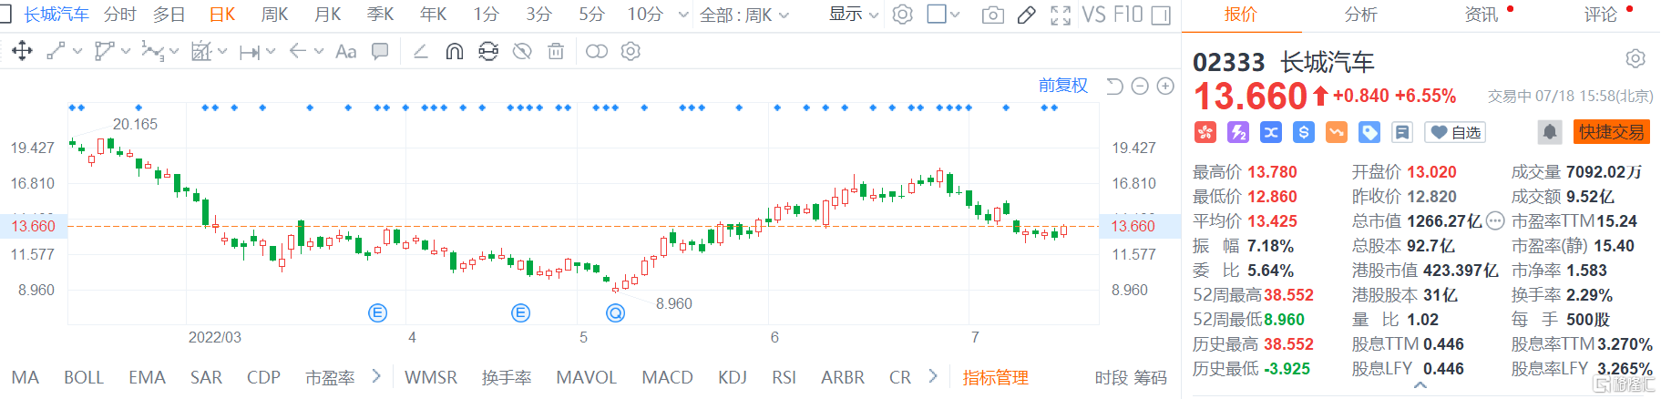
Task: Open the 显示 display dropdown
Action: [854, 15]
